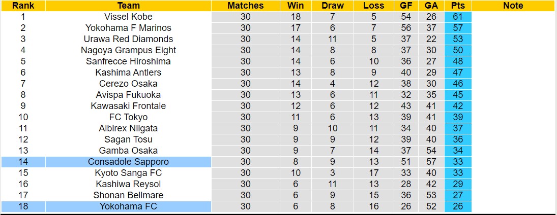The height and width of the screenshot is (215, 557).
Task: Select Urawa Red Diamonds team name
Action: pyautogui.click(x=128, y=39)
